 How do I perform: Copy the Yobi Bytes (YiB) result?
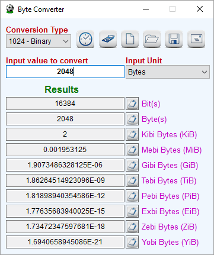coord(132,242)
